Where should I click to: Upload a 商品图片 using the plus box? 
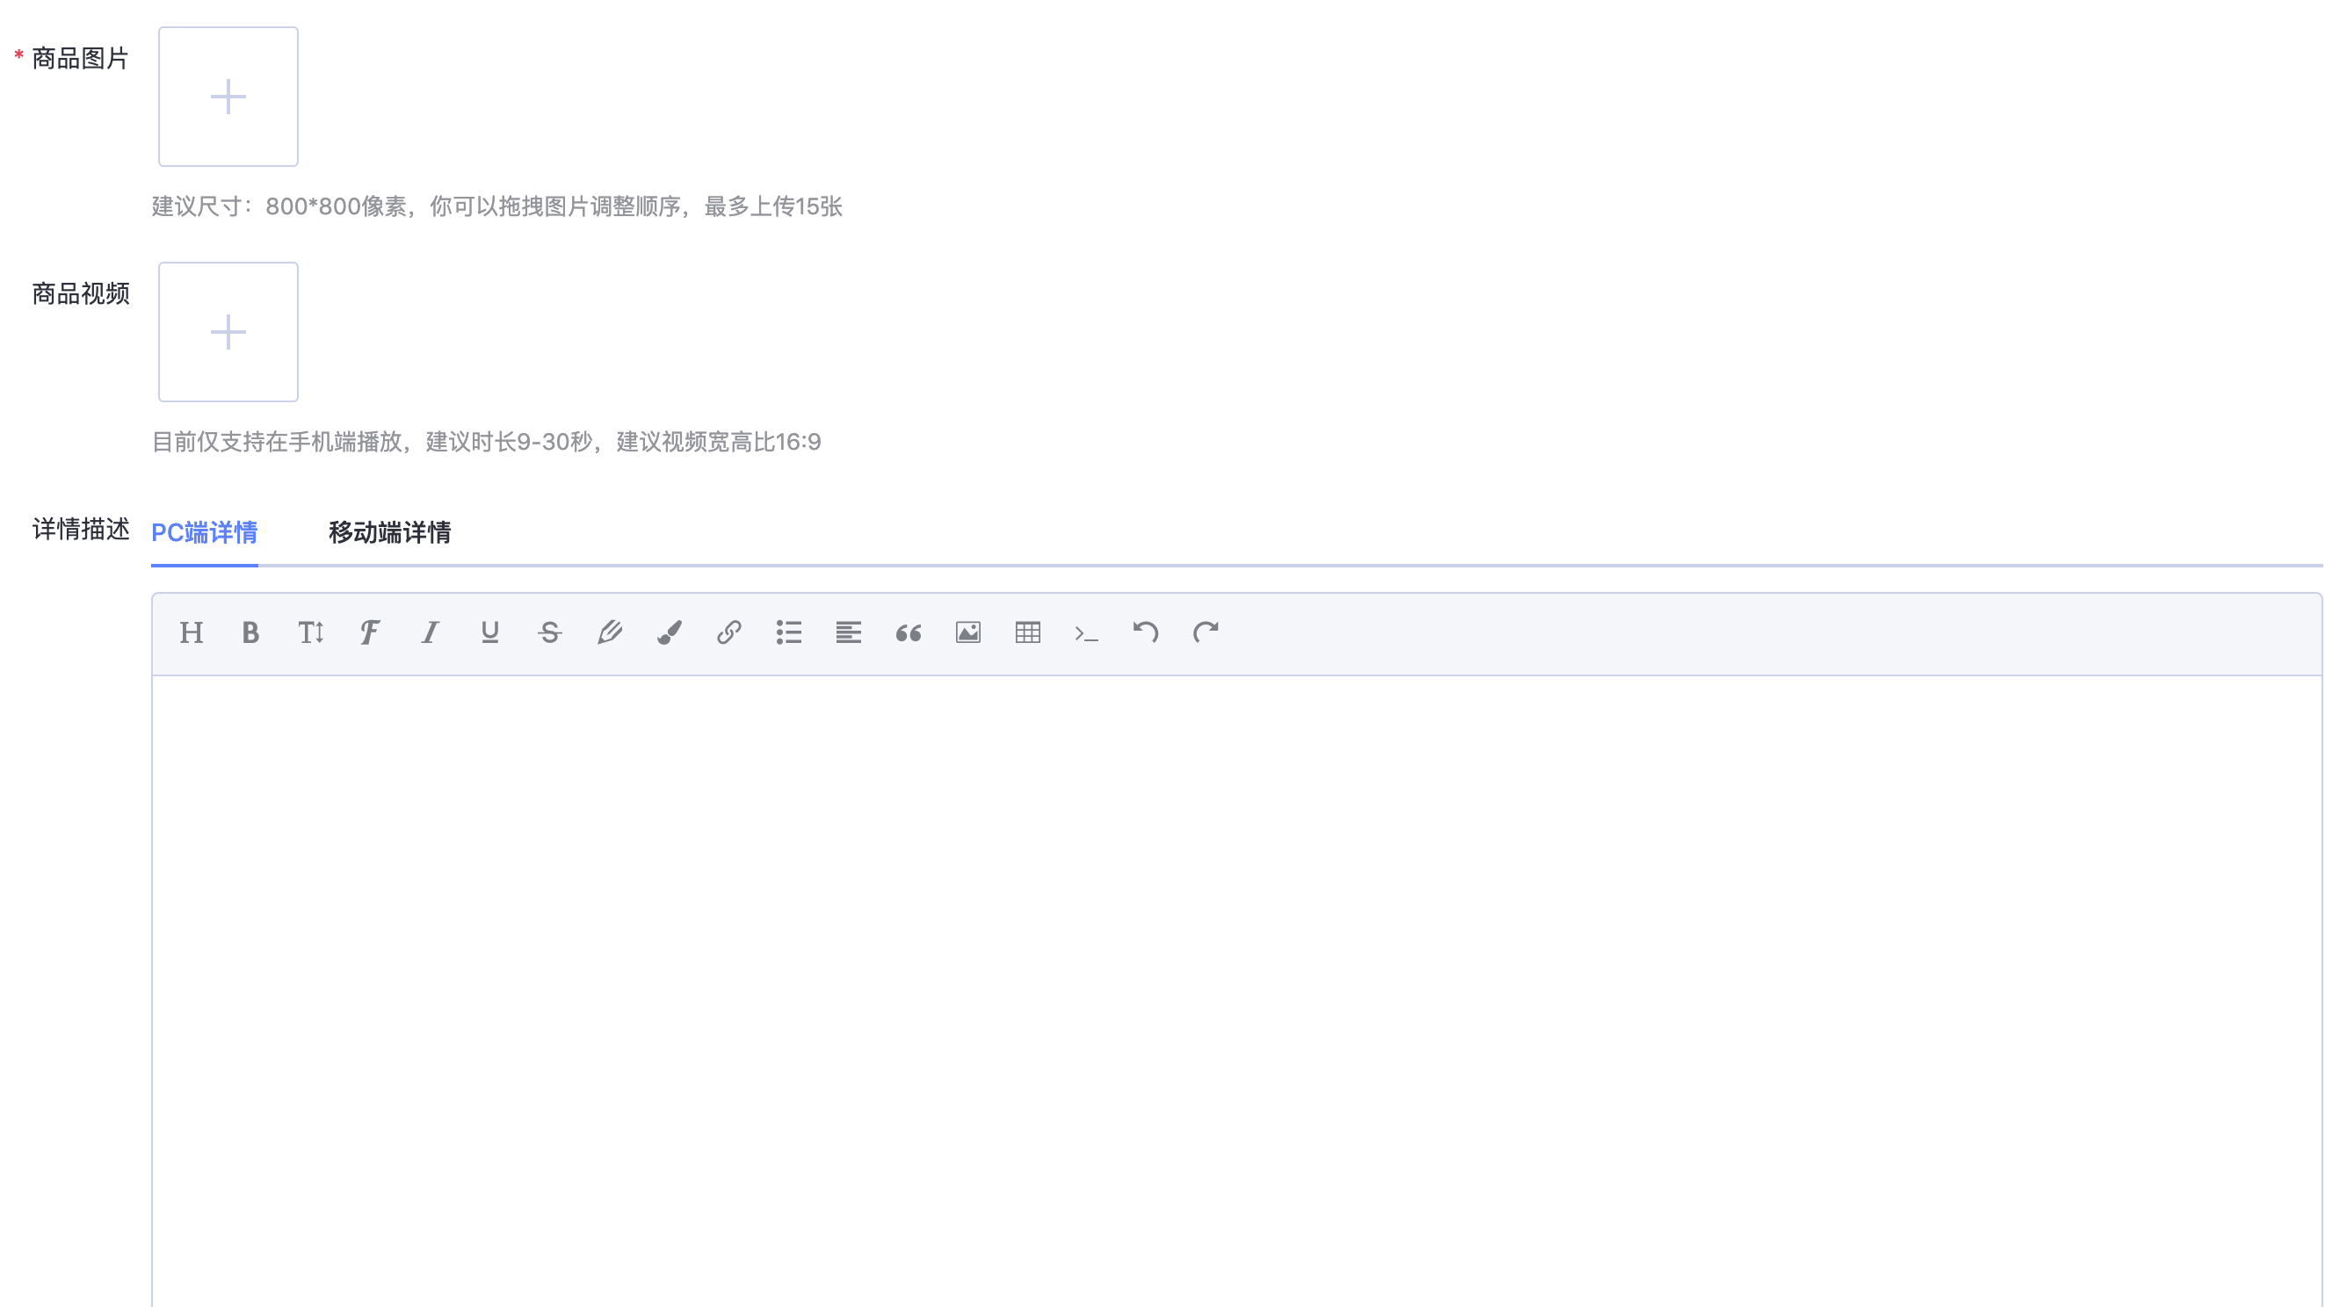pos(228,97)
